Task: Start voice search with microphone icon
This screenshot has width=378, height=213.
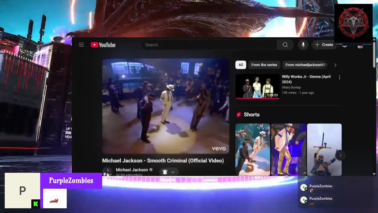Action: coord(303,45)
